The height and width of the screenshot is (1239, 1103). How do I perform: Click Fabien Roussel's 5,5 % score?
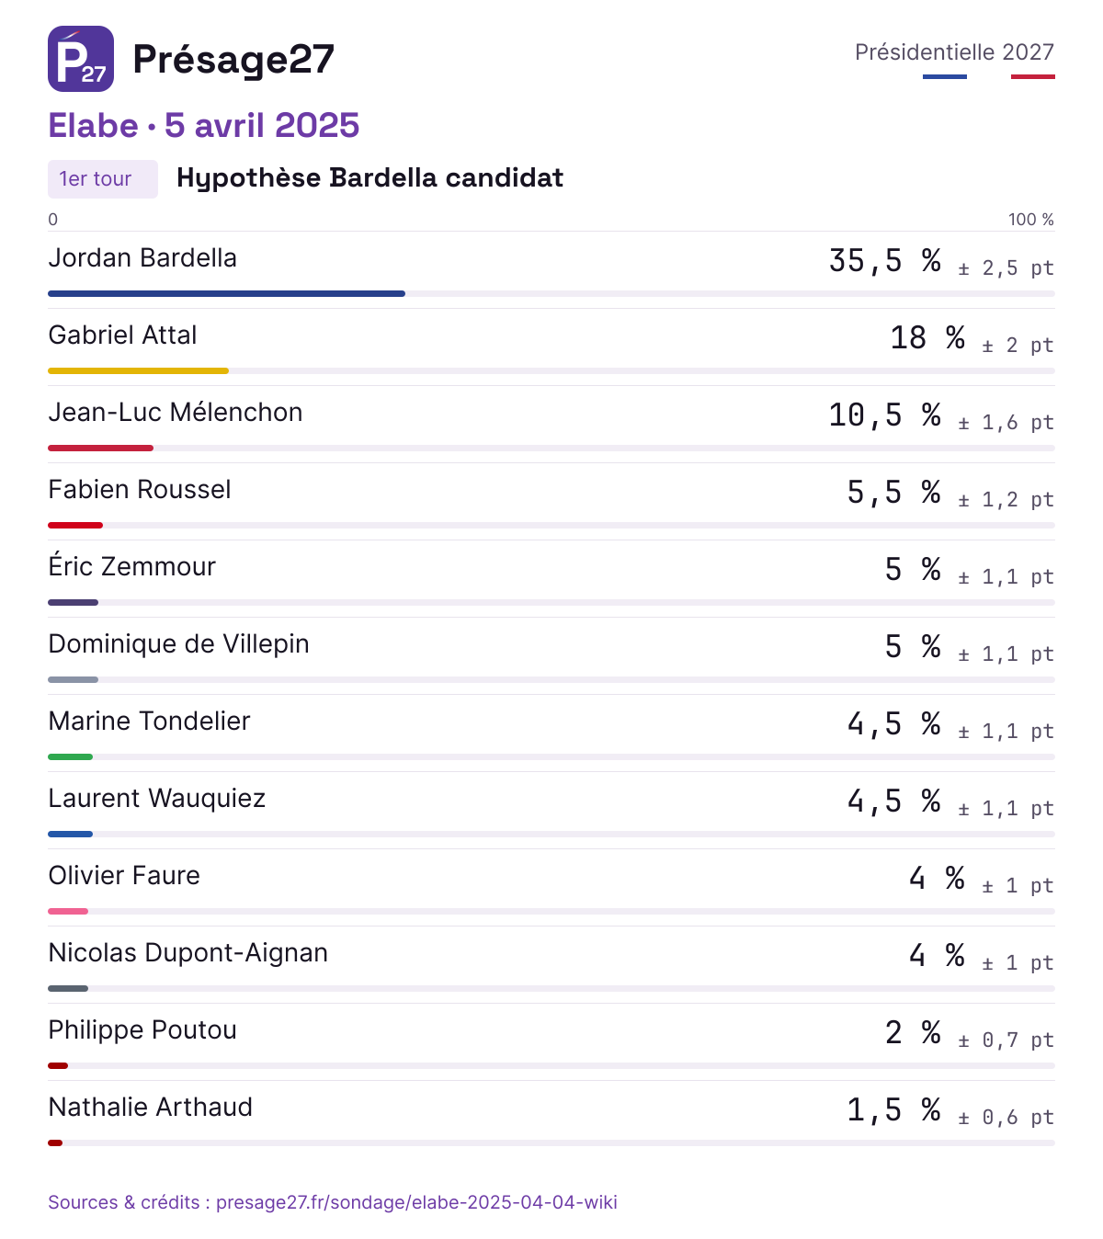pyautogui.click(x=893, y=493)
